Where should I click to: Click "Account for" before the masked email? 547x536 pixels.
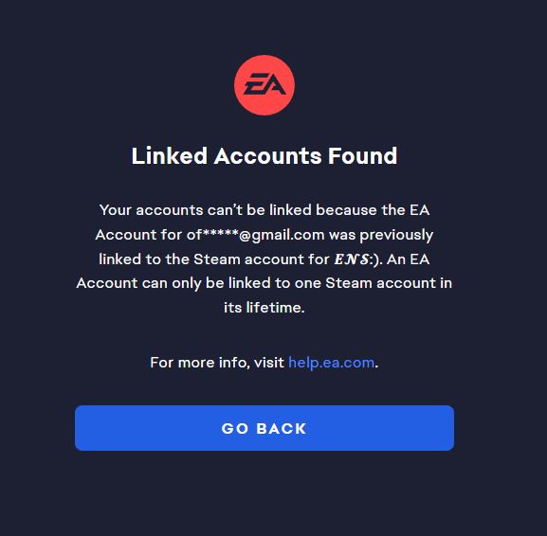(x=138, y=235)
